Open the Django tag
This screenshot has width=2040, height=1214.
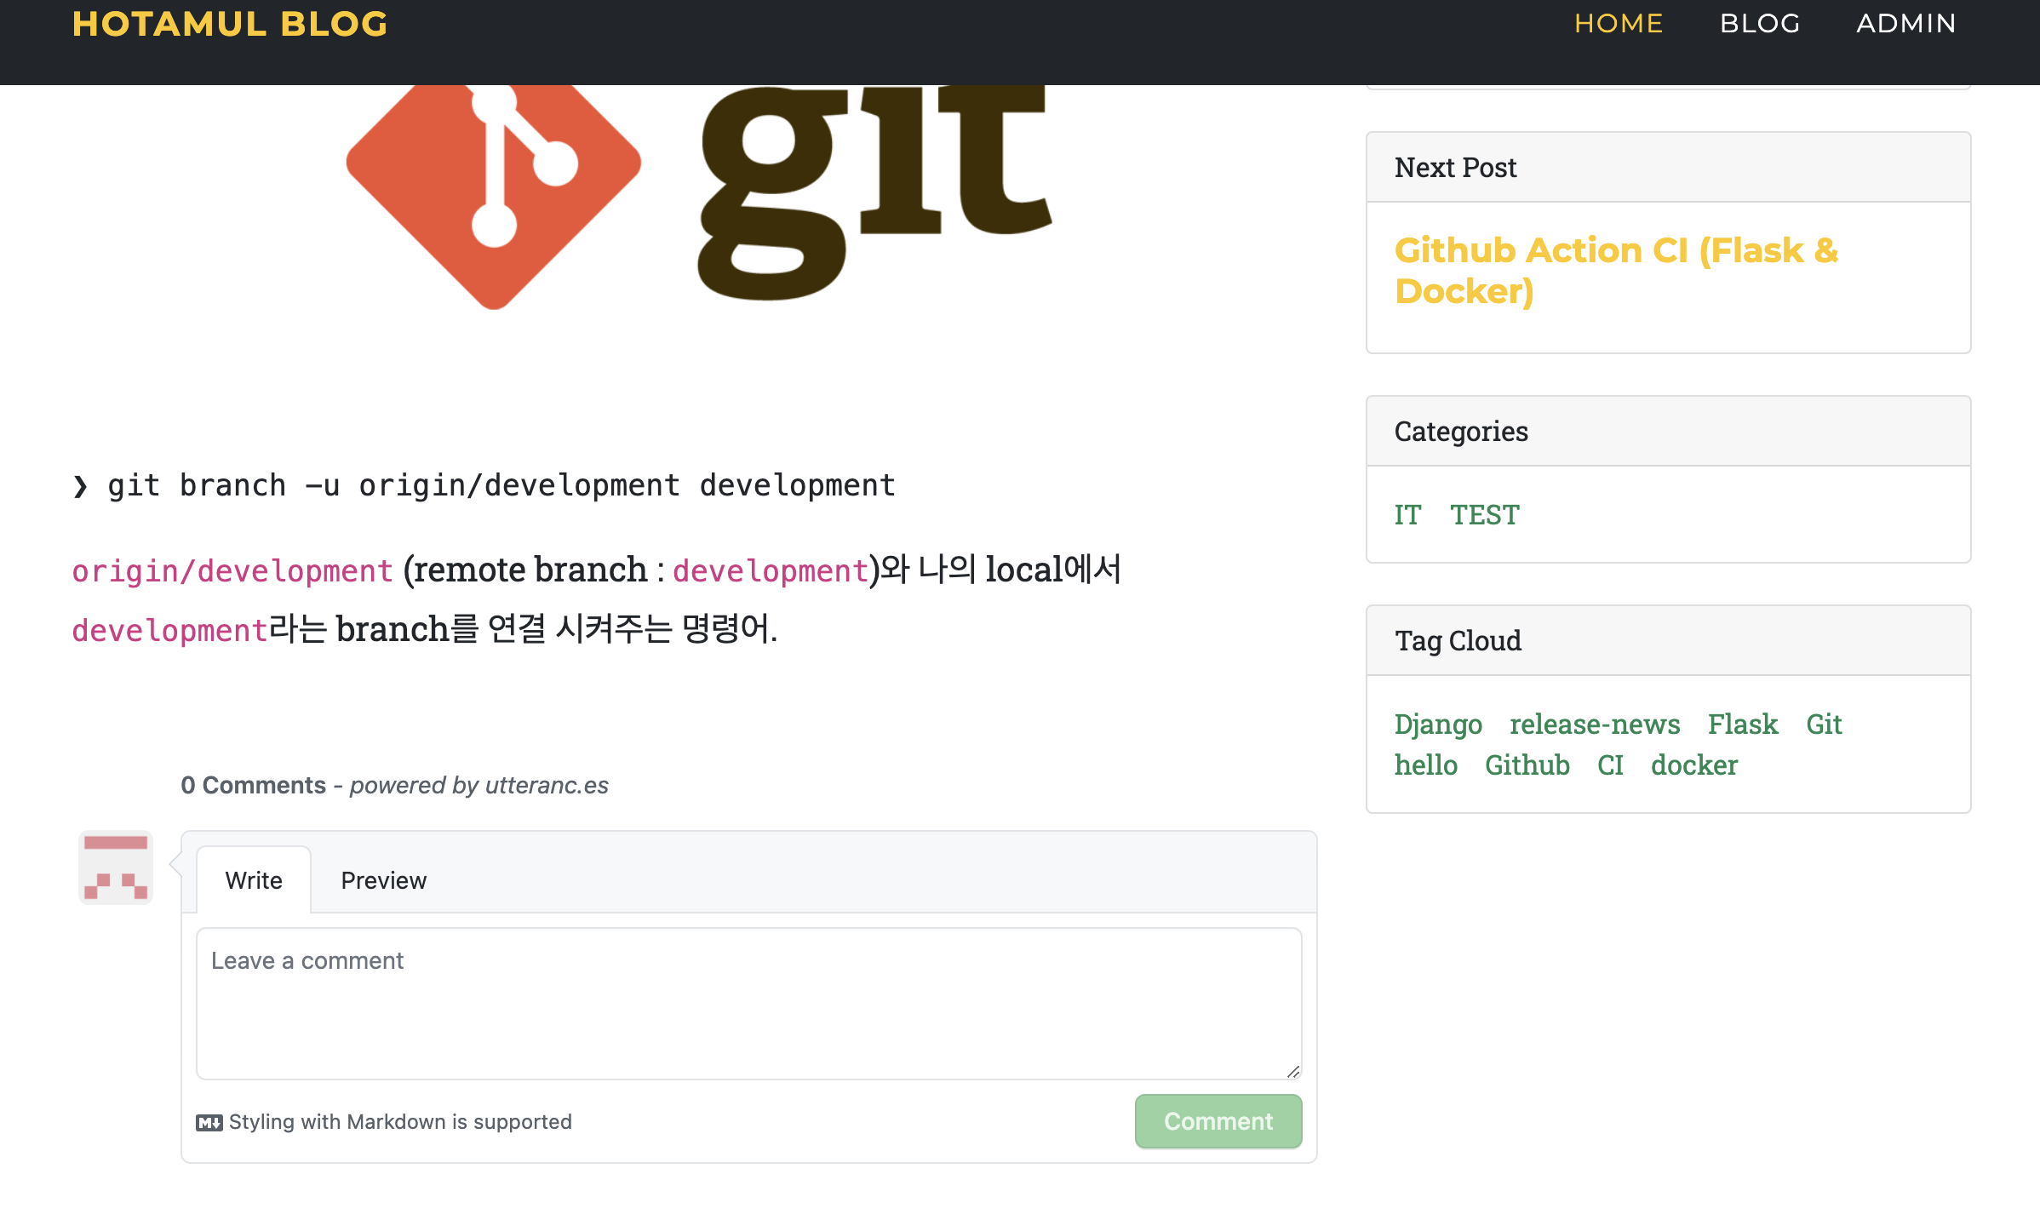pos(1438,724)
